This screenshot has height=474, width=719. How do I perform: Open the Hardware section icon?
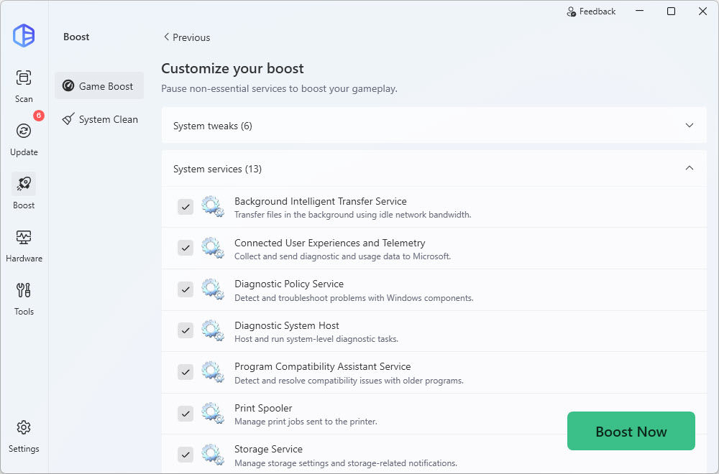[24, 237]
